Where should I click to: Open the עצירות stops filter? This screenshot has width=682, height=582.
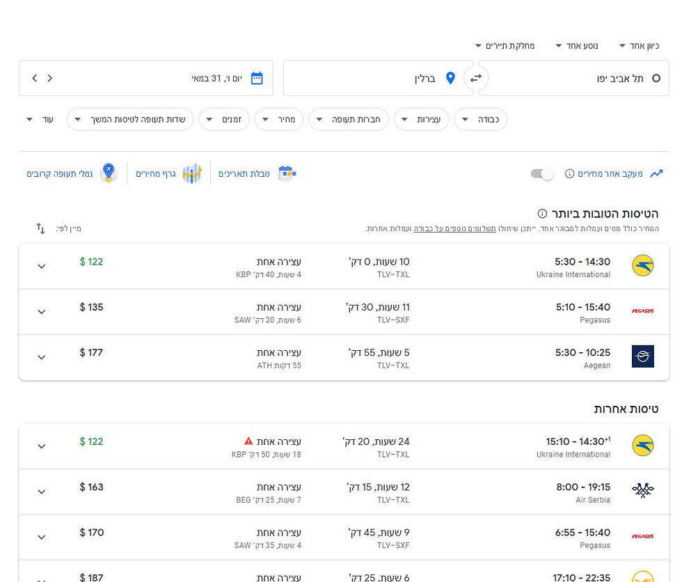(422, 119)
